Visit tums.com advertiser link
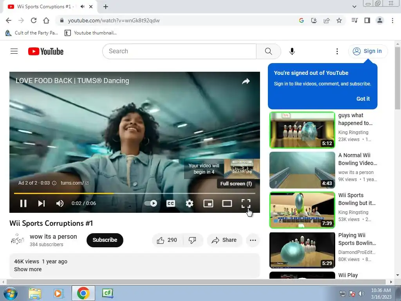 pos(74,183)
